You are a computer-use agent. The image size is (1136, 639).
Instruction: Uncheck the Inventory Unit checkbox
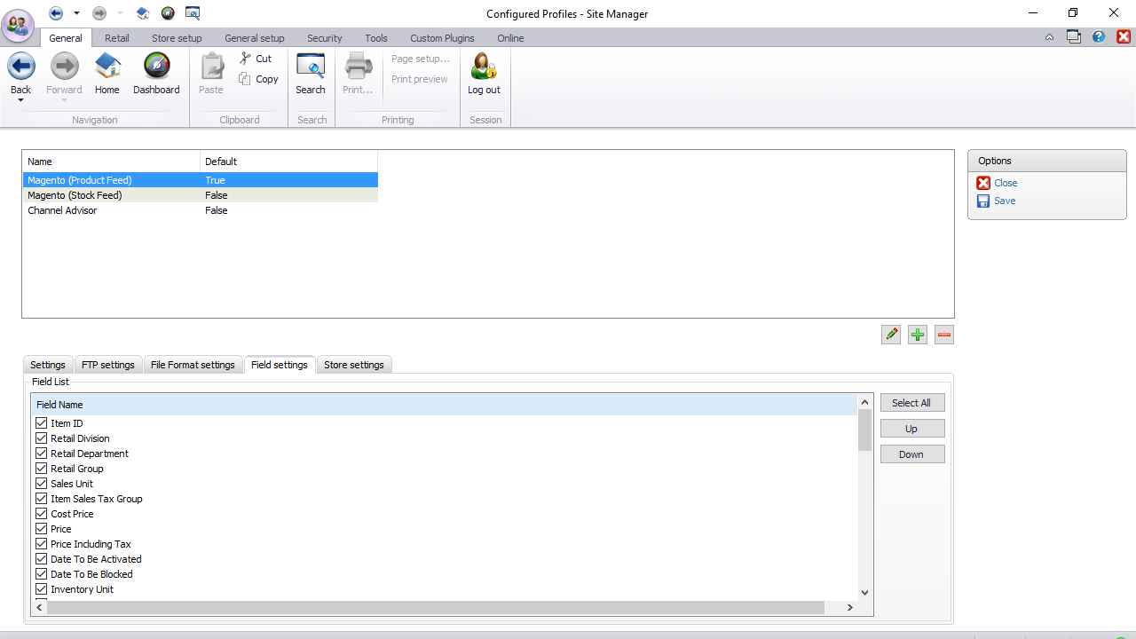(42, 589)
